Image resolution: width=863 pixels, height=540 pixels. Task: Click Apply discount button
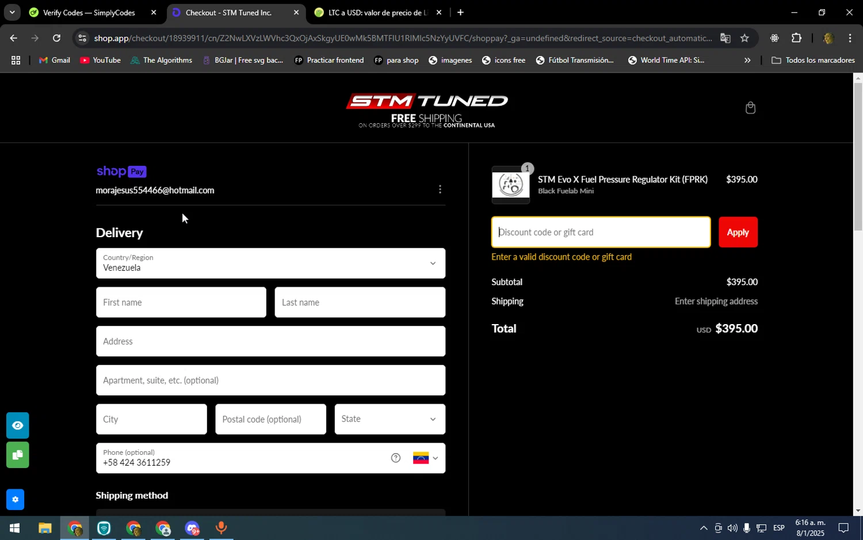tap(738, 232)
